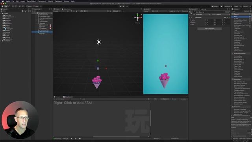The width and height of the screenshot is (252, 142).
Task: Click the green Y-axis move arrow
Action: (x=98, y=60)
